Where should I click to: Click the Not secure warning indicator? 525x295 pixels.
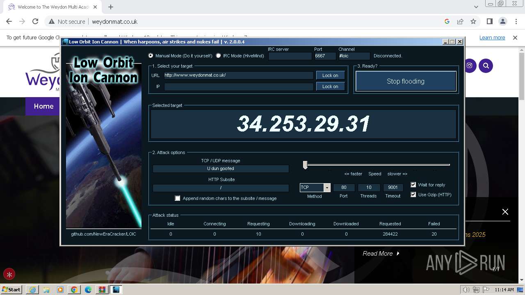[67, 22]
